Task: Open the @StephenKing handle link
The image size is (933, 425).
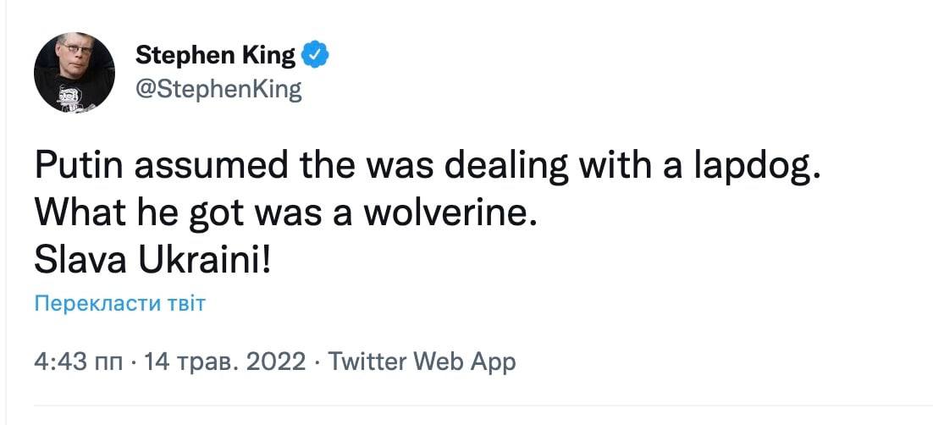Action: (218, 89)
